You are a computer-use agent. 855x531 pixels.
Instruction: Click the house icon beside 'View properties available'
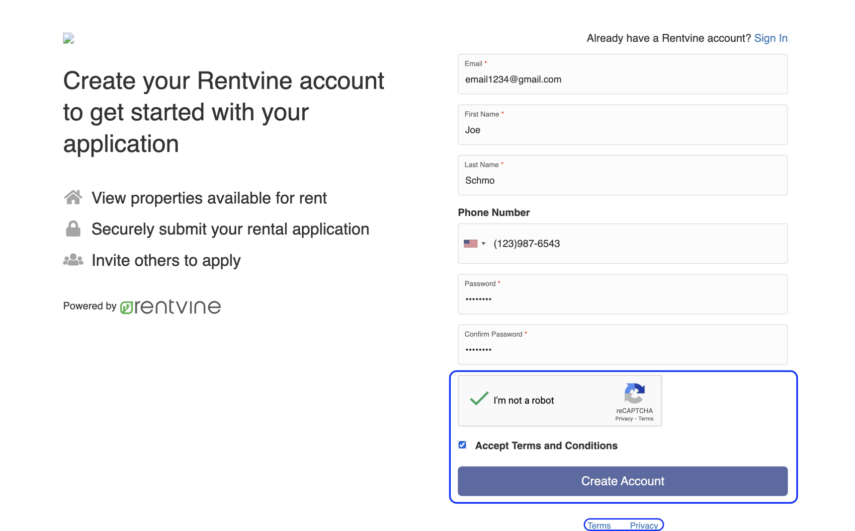point(73,197)
